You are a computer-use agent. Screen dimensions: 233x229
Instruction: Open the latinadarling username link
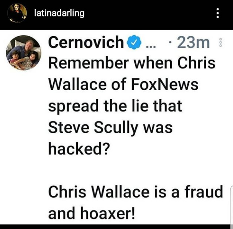click(x=59, y=13)
